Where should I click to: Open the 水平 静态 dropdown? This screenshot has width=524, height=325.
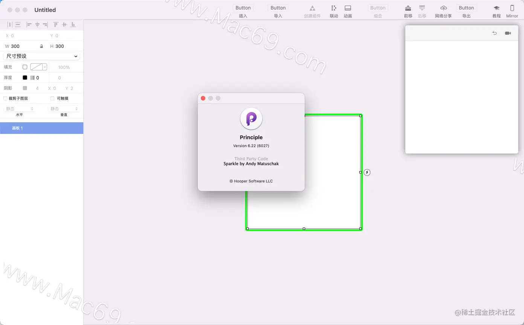click(x=20, y=109)
